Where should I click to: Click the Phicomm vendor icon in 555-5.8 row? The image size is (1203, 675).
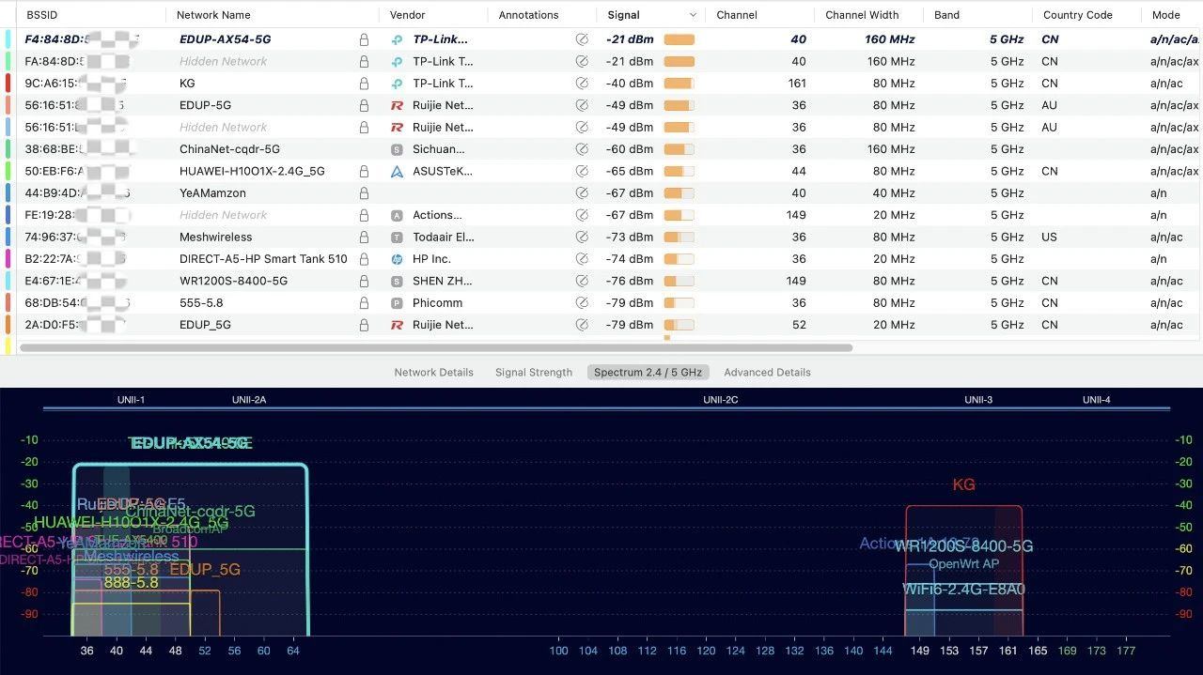tap(397, 303)
